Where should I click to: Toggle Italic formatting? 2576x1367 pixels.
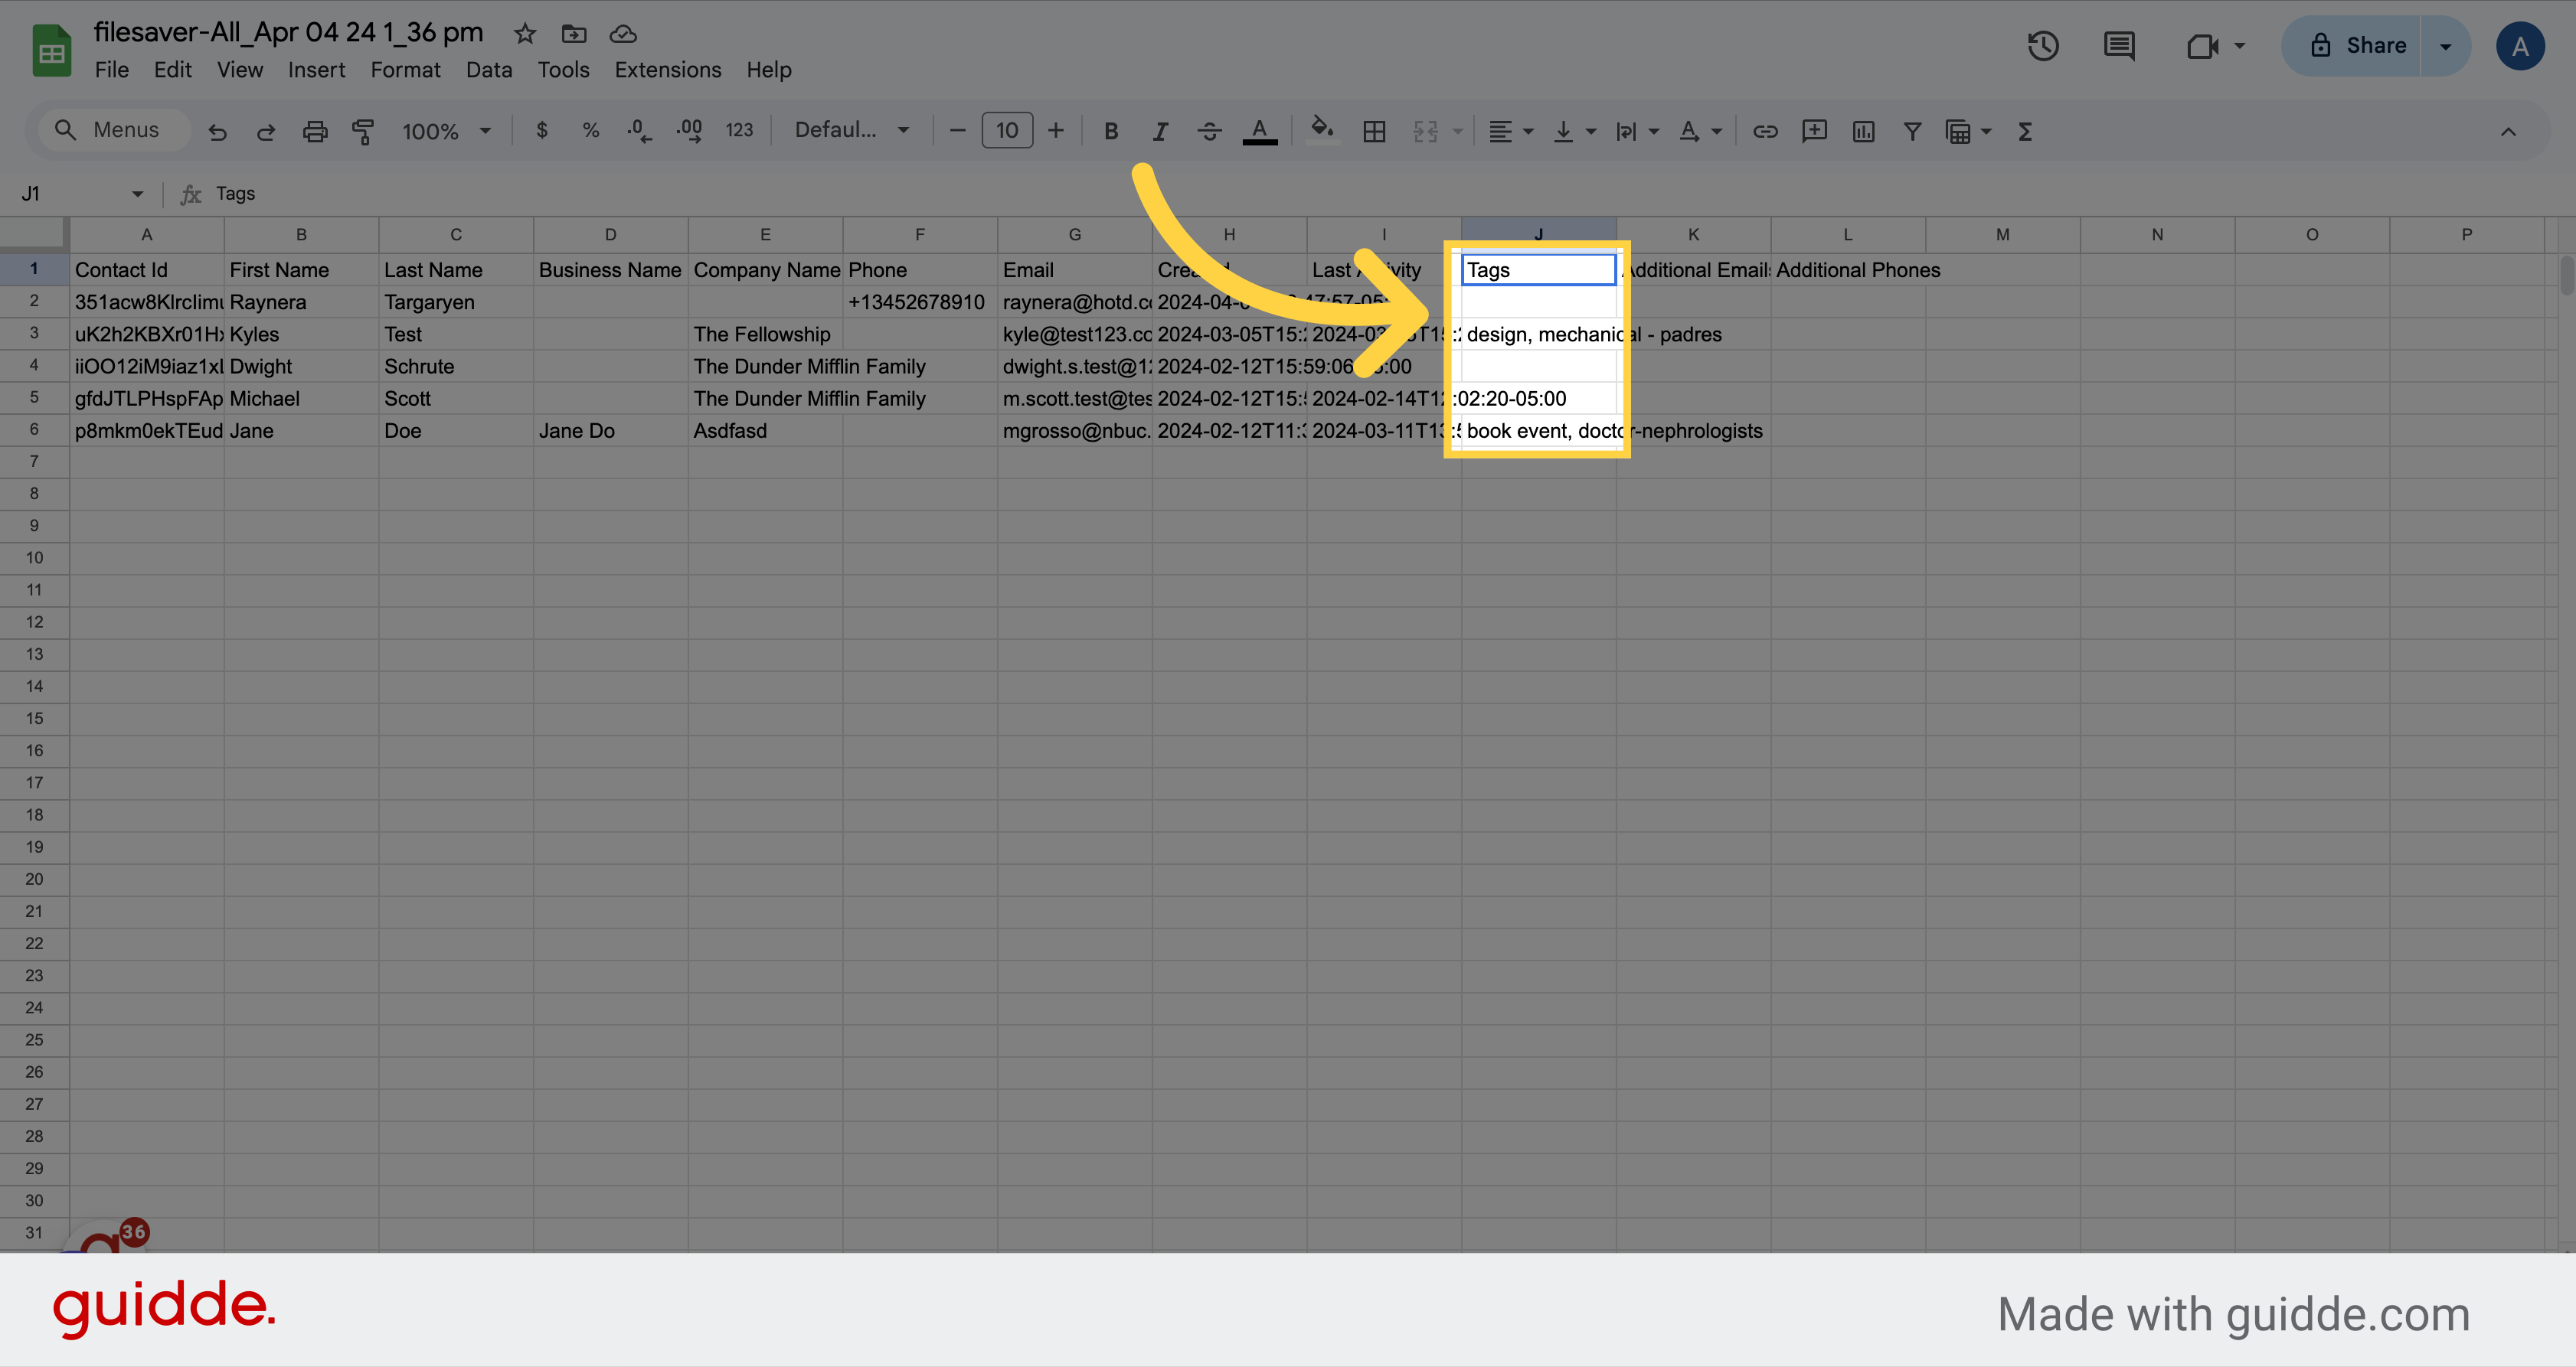tap(1160, 131)
